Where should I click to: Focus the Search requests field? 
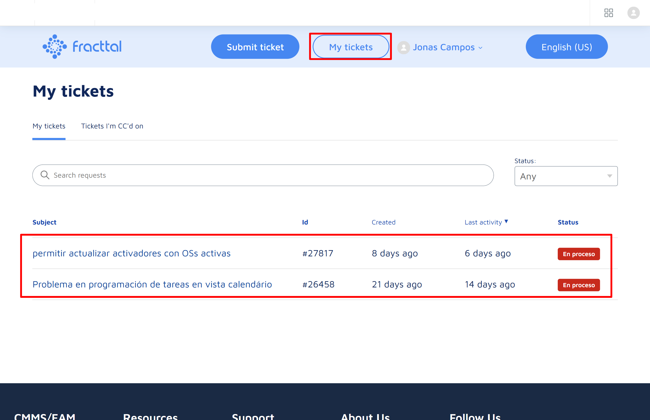[x=263, y=175]
